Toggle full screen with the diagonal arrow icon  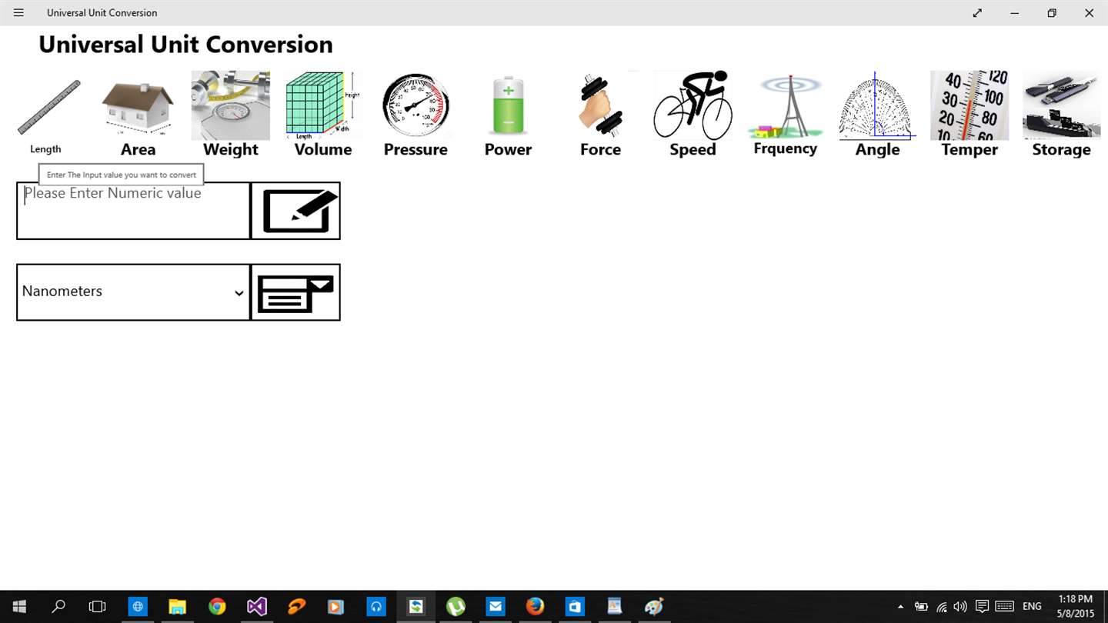[x=977, y=13]
